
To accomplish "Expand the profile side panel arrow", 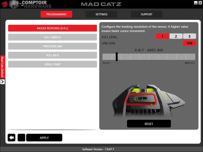I will click(2, 82).
